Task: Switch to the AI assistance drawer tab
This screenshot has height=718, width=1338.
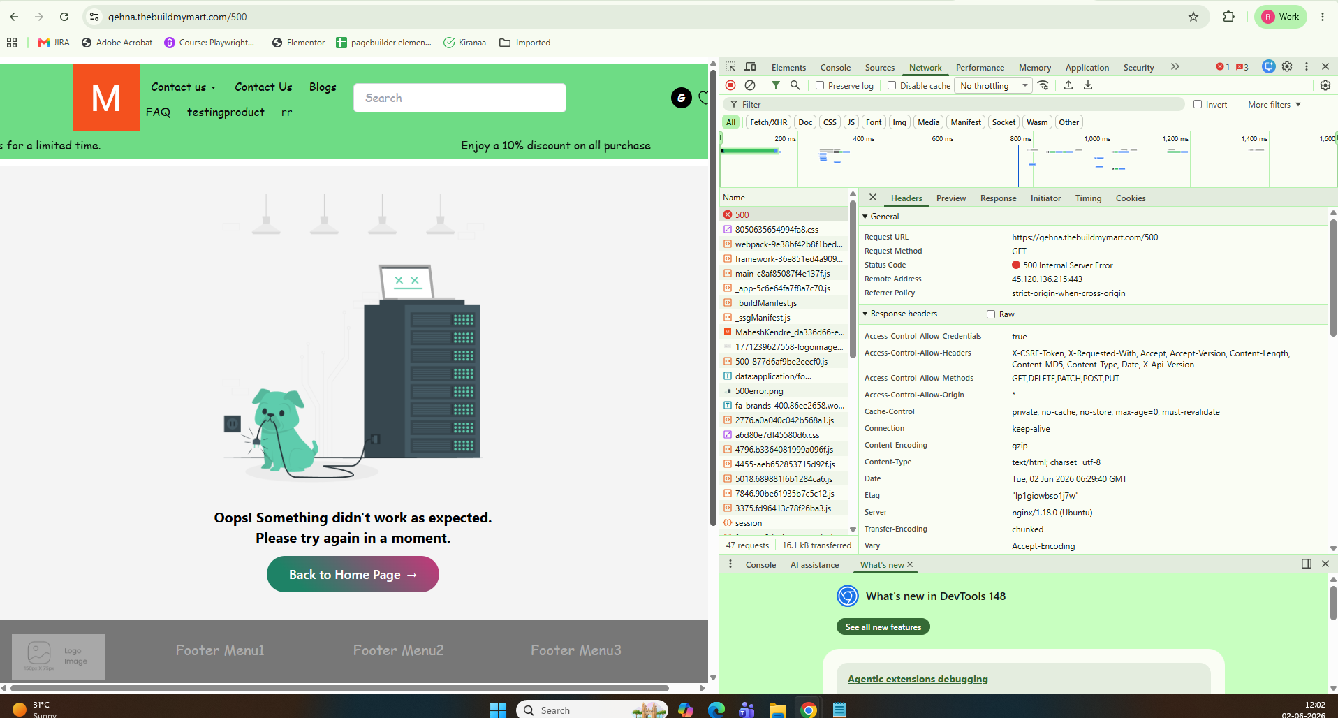Action: (814, 564)
